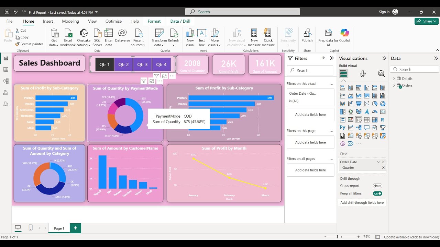440x247 pixels.
Task: Open the Order Date field dropdown arrow
Action: coord(378,162)
